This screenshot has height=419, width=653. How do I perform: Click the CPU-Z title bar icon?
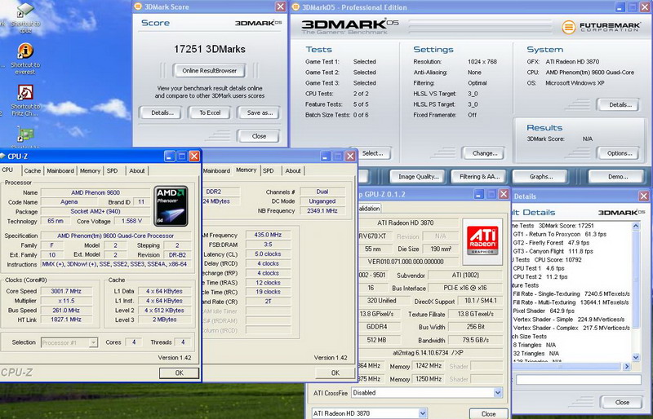coord(2,156)
